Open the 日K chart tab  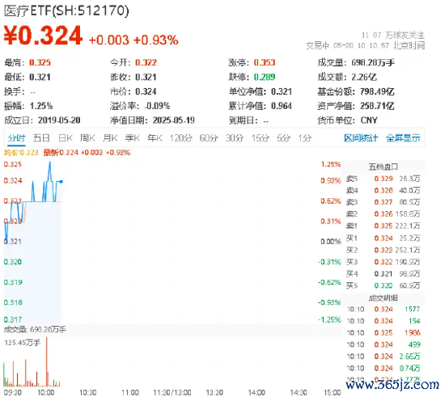pos(66,138)
